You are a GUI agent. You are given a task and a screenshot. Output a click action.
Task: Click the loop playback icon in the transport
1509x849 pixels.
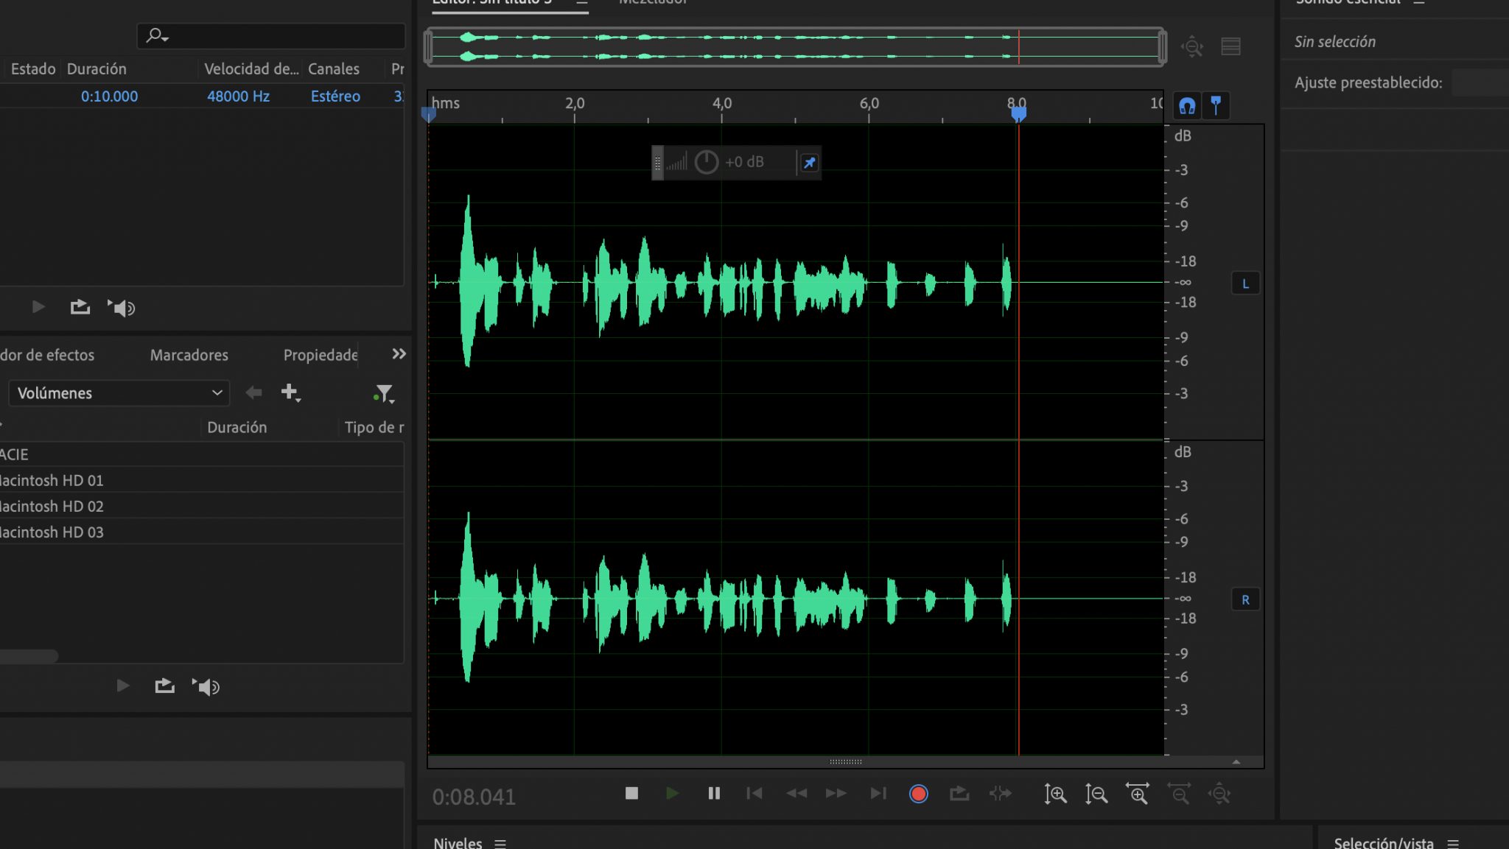pos(959,794)
